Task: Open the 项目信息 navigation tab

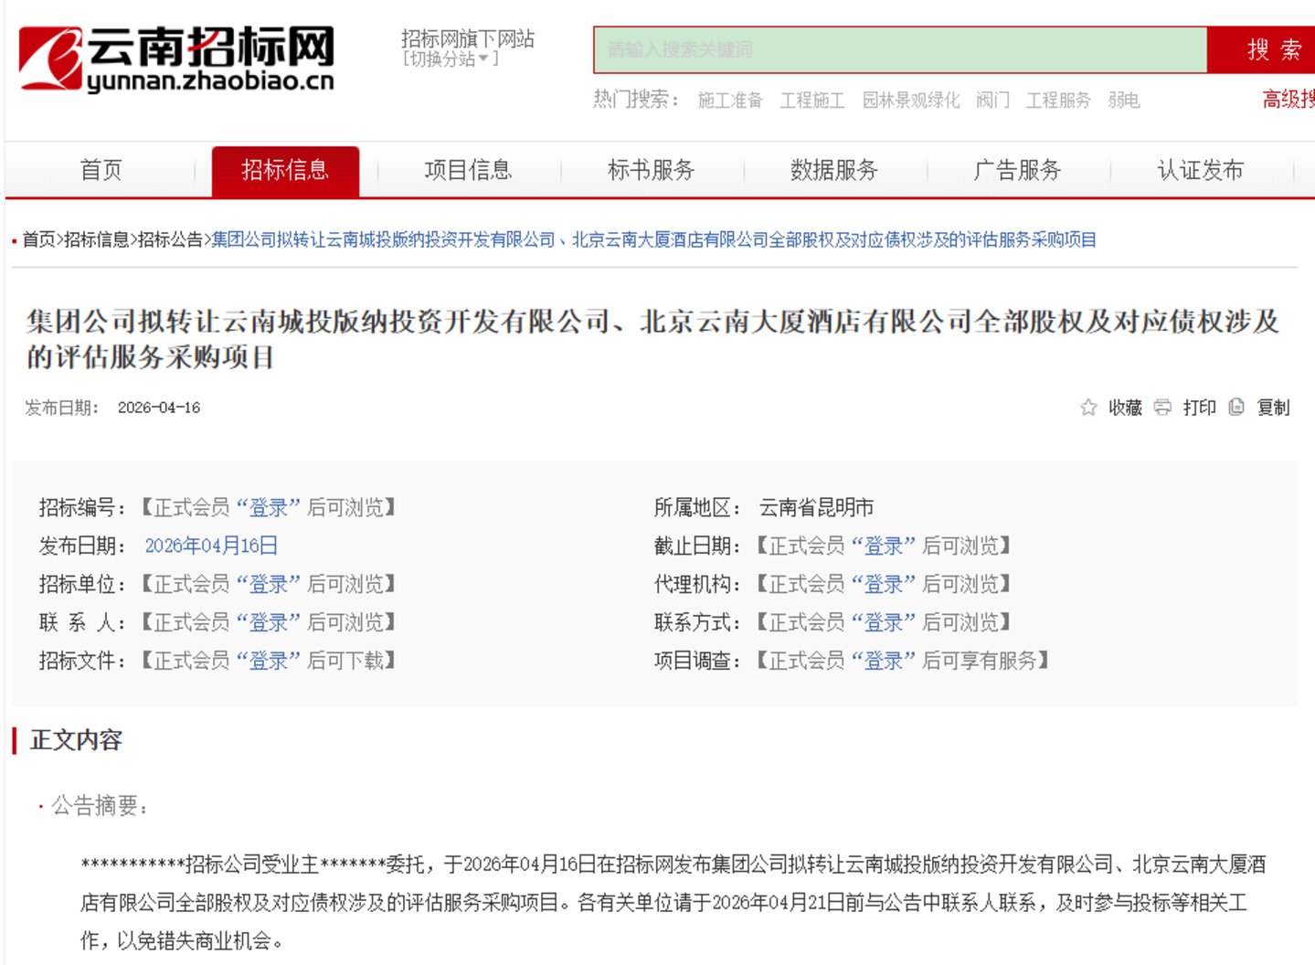Action: click(x=469, y=170)
